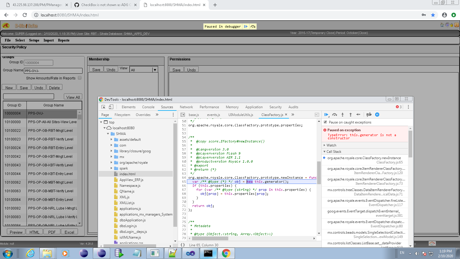This screenshot has height=259, width=460.
Task: Select the Elements inspector arrow tool
Action: pyautogui.click(x=103, y=107)
